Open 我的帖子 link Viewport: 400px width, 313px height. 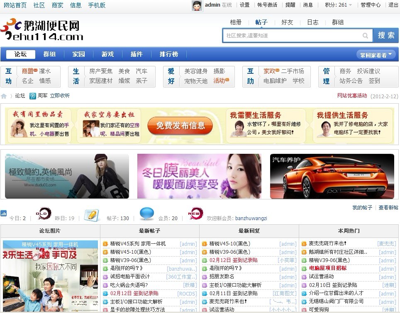click(362, 208)
